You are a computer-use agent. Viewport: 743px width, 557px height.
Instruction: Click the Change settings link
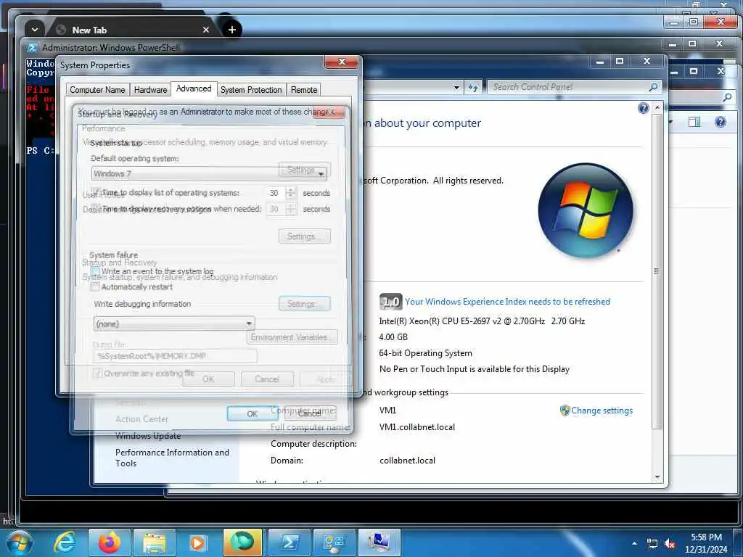(602, 410)
